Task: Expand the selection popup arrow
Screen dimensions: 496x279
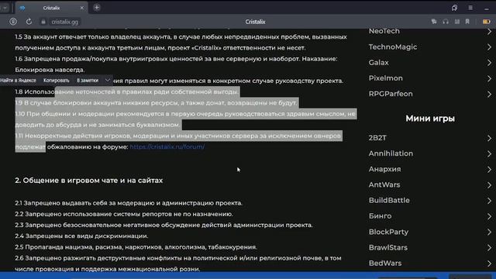Action: (108, 81)
